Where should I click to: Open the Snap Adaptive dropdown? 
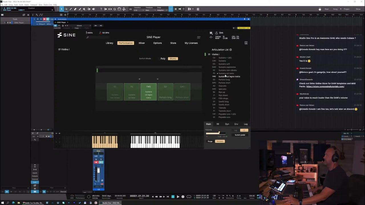[x=162, y=10]
